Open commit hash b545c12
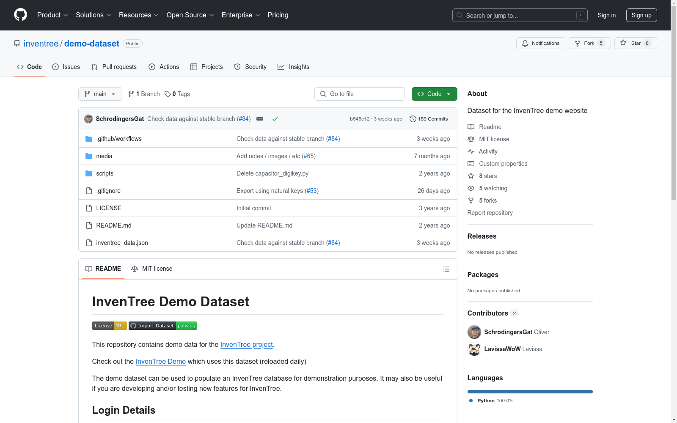 (x=360, y=119)
